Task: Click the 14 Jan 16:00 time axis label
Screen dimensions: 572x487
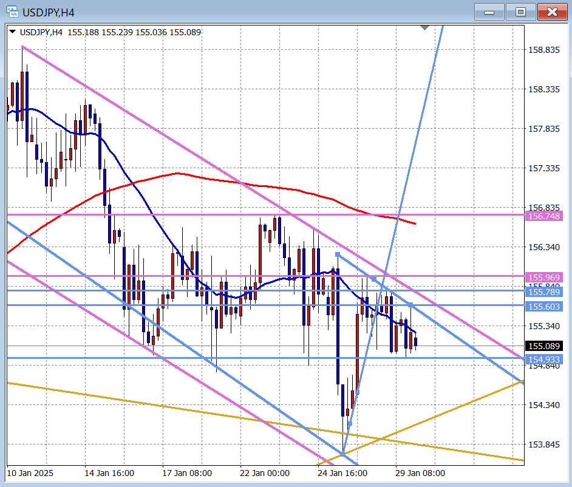Action: coord(109,473)
